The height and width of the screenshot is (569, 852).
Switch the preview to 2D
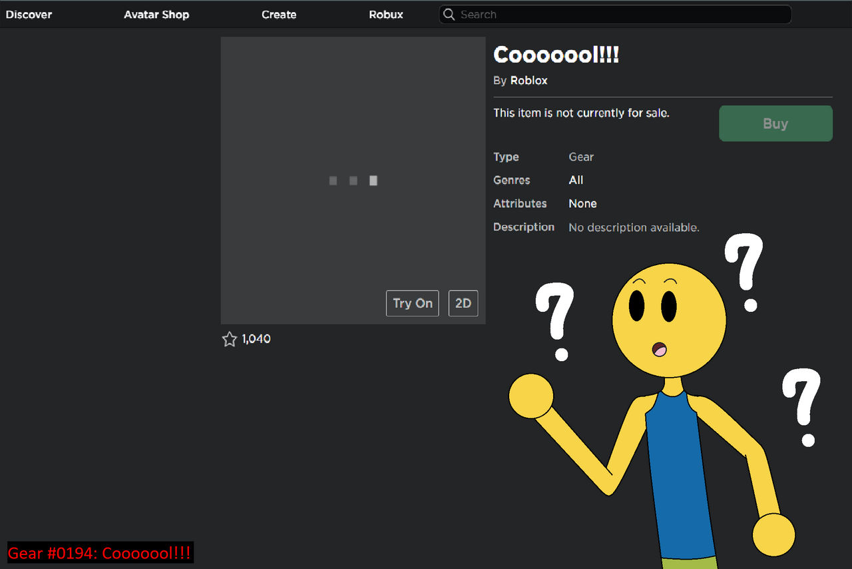[x=463, y=303]
